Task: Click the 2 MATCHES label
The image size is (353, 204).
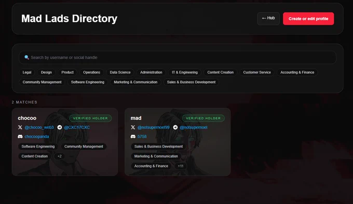Action: (x=24, y=102)
